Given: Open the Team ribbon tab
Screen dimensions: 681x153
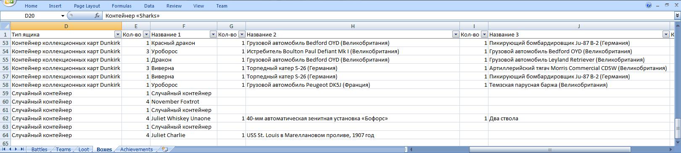Looking at the screenshot, I should click(222, 6).
